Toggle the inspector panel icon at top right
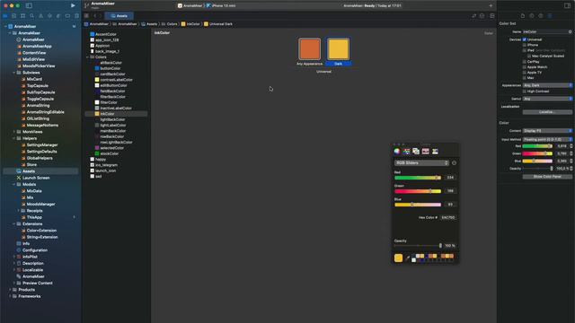The image size is (575, 323). click(567, 5)
